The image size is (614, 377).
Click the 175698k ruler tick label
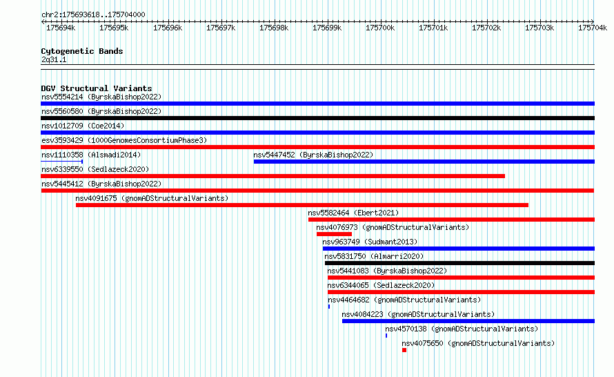click(274, 28)
